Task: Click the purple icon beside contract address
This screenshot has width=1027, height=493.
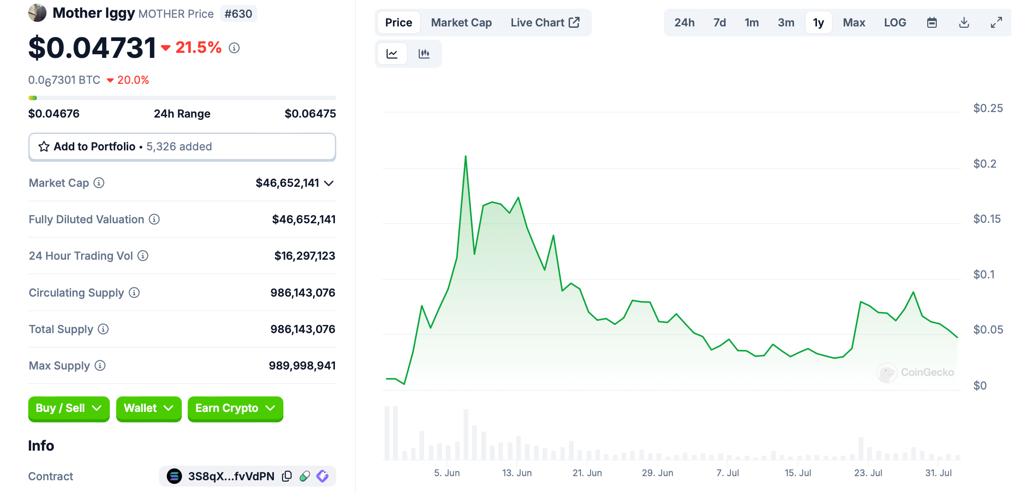Action: (x=323, y=476)
